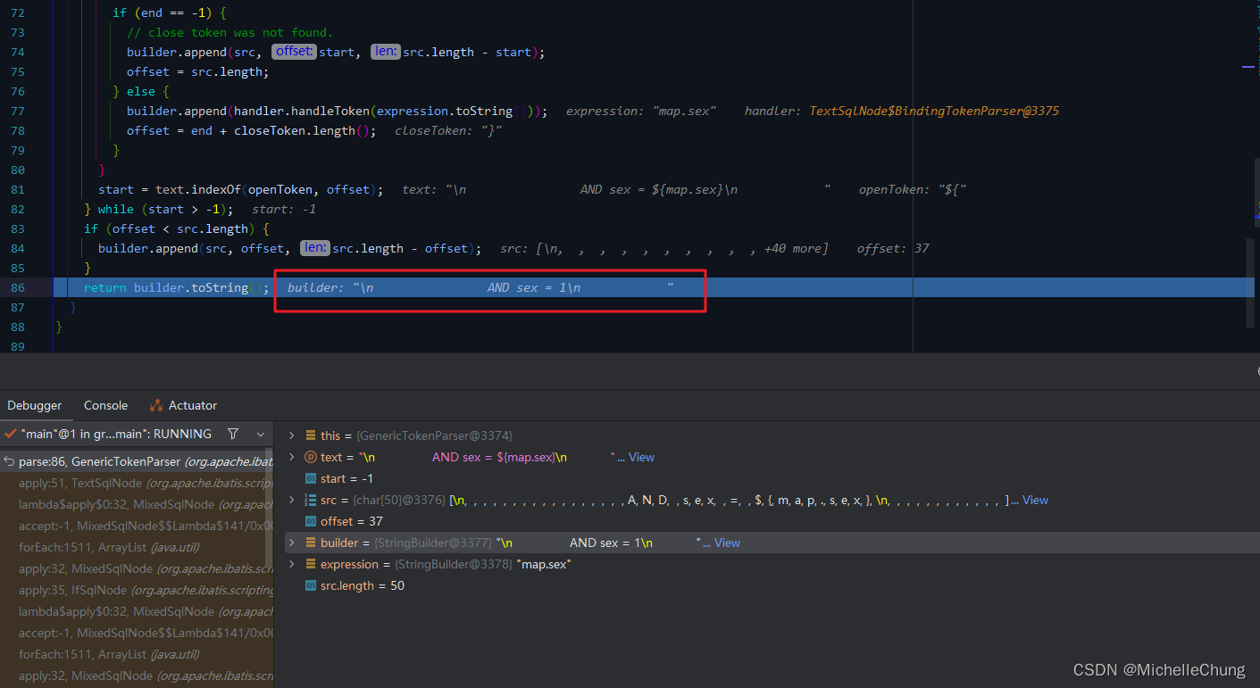
Task: Click the 'offset:' parameter hint on line 74
Action: [294, 52]
